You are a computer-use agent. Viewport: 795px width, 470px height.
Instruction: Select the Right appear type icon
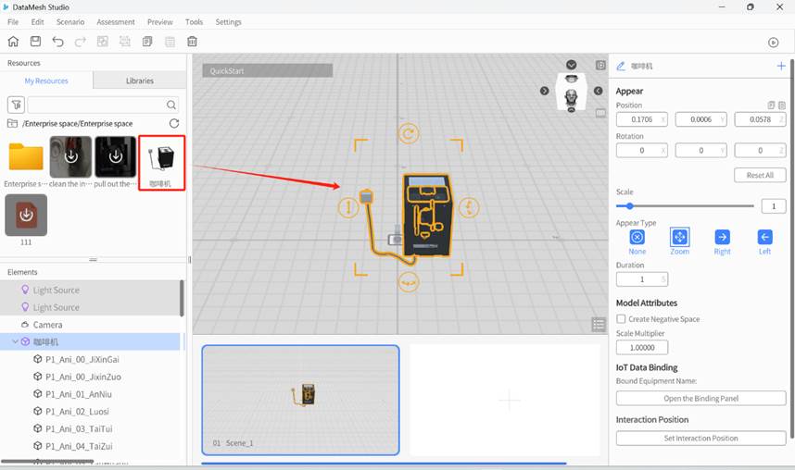click(x=722, y=238)
